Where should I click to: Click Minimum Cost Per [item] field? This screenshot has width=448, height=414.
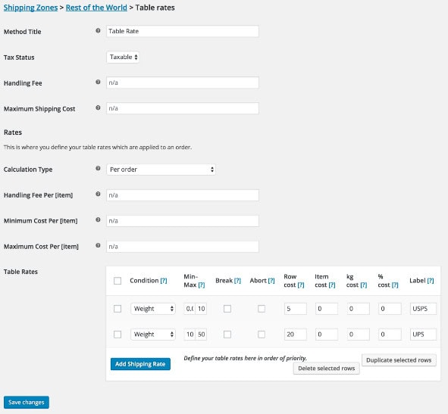183,221
